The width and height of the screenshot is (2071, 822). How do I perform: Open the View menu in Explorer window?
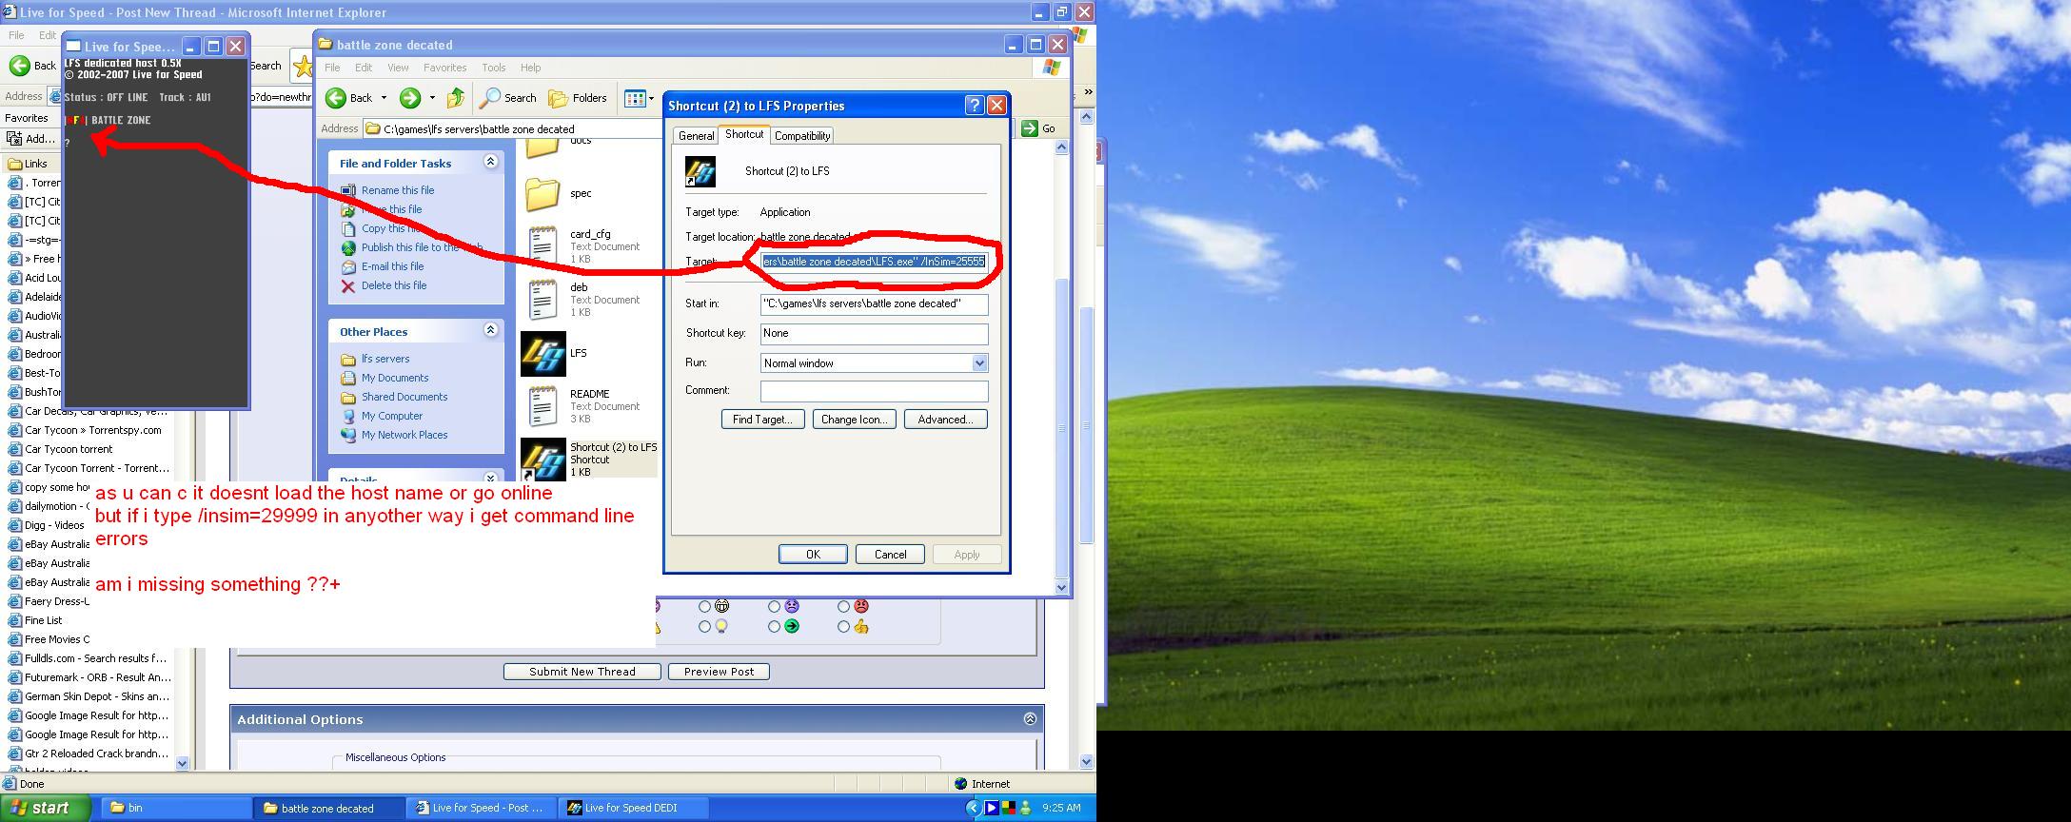coord(398,68)
